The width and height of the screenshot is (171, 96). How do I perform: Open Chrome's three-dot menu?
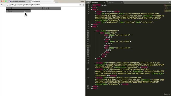click(x=84, y=5)
